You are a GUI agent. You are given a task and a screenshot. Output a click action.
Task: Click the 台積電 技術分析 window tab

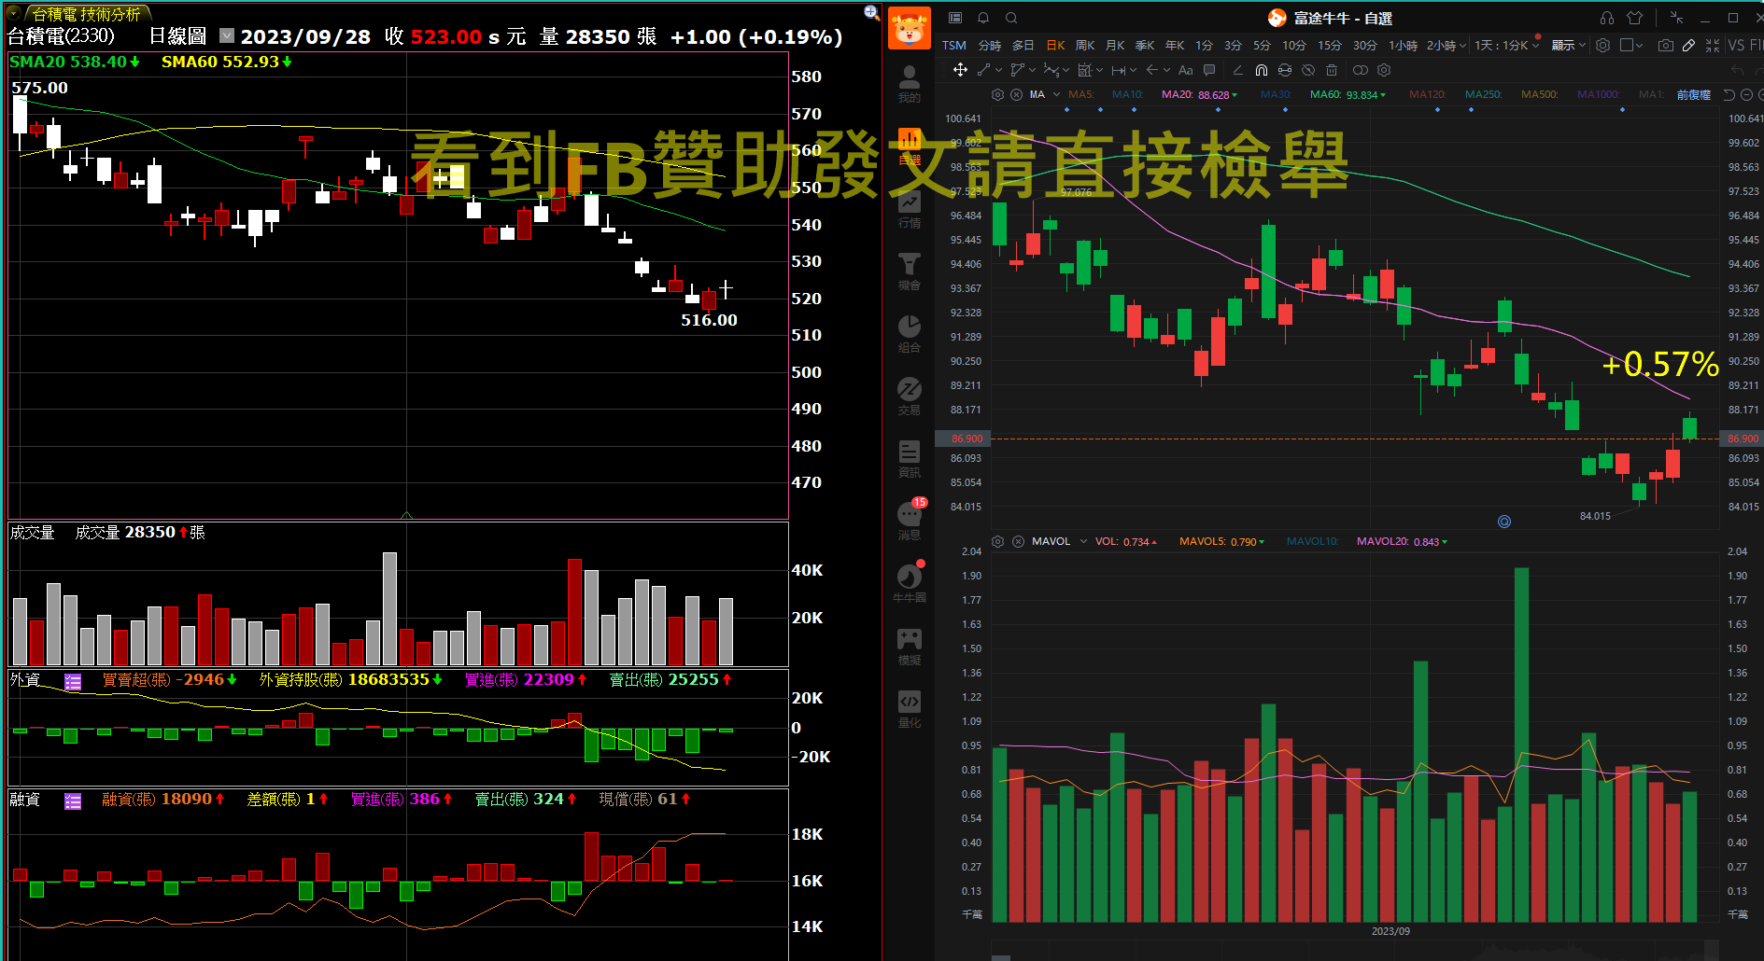pos(86,14)
